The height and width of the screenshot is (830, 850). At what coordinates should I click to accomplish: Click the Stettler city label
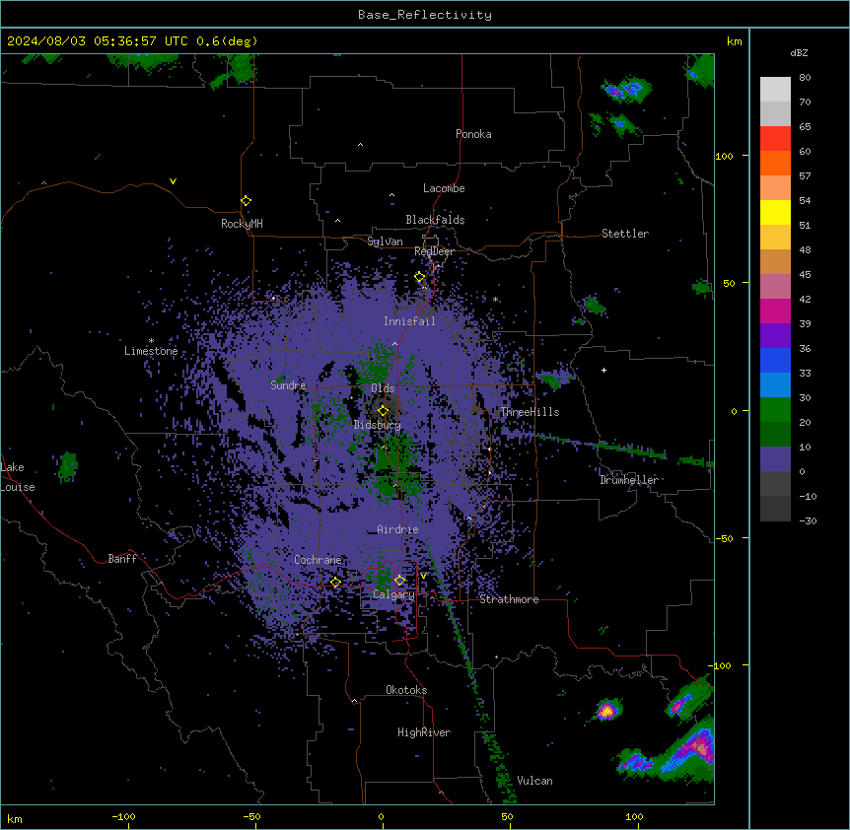[625, 234]
